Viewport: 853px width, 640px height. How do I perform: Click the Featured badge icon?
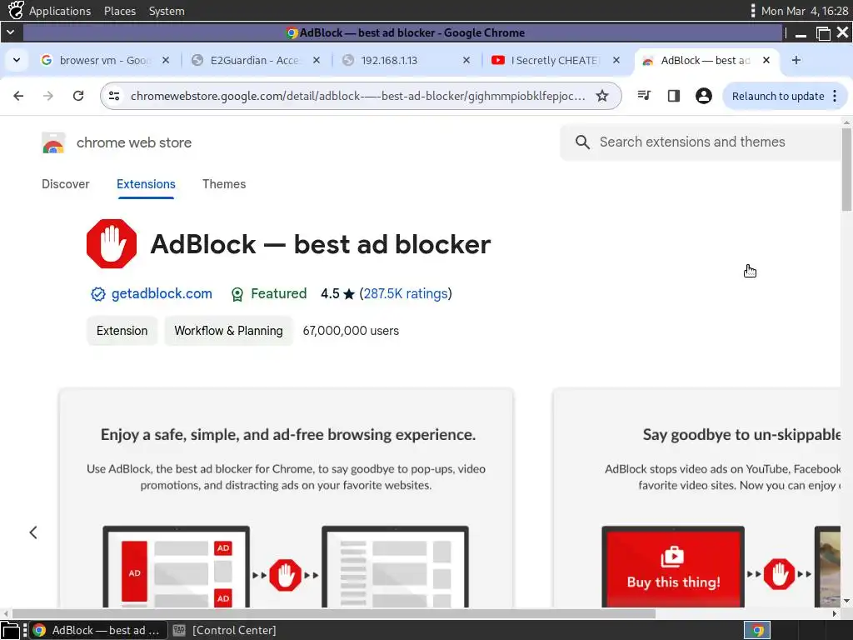tap(237, 294)
